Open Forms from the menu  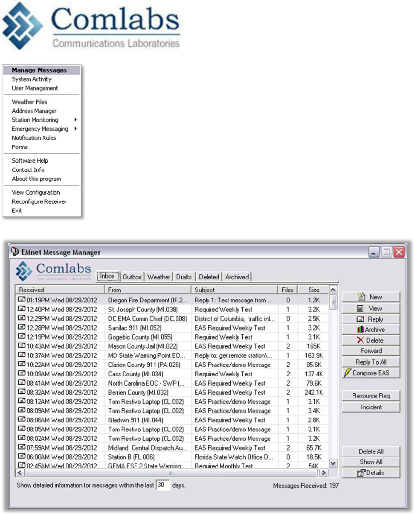tap(20, 147)
